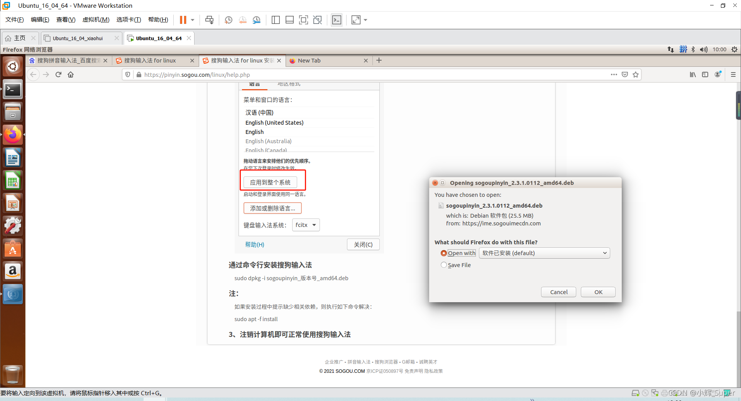Viewport: 741px width, 401px height.
Task: Go to Firefox home page
Action: pos(71,74)
